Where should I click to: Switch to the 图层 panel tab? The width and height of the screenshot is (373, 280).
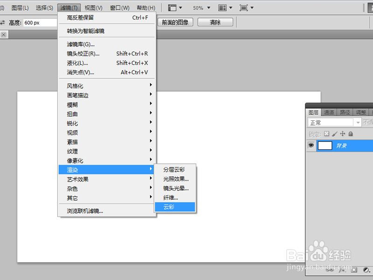pos(313,112)
